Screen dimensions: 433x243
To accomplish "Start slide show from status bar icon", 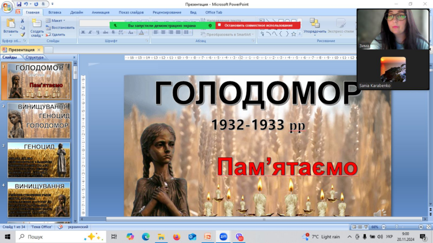I will coord(366,227).
